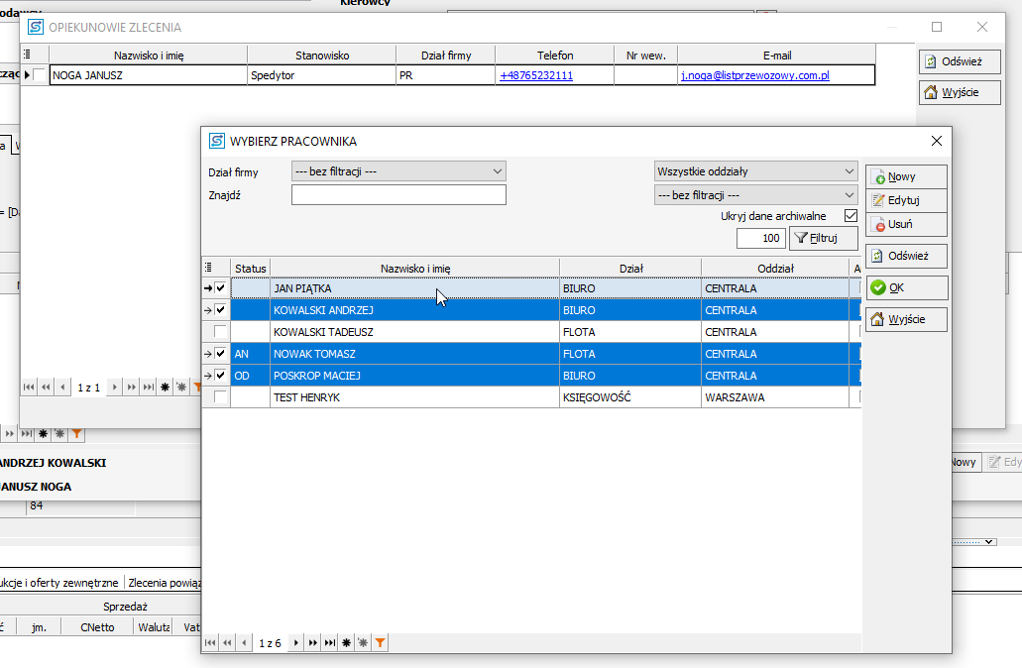Open the Wszystkie oddziały dropdown
1022x668 pixels.
point(755,171)
